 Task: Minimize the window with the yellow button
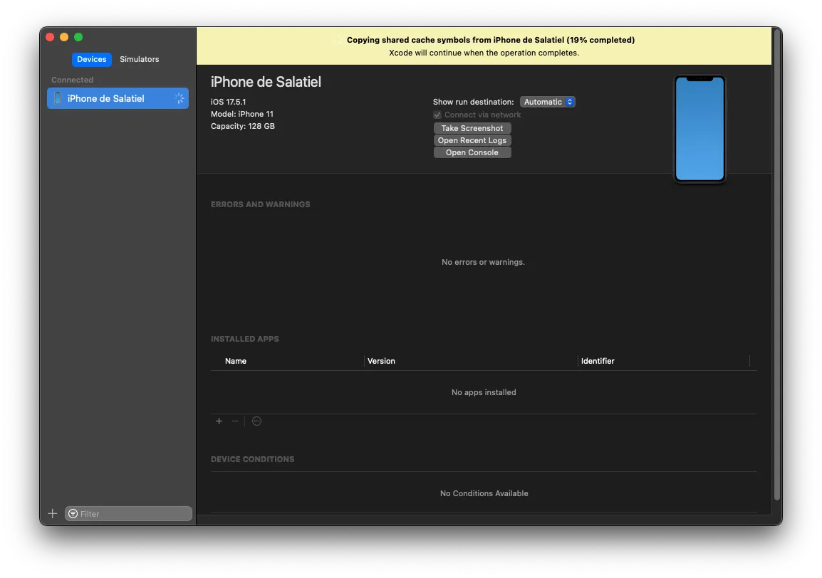64,37
